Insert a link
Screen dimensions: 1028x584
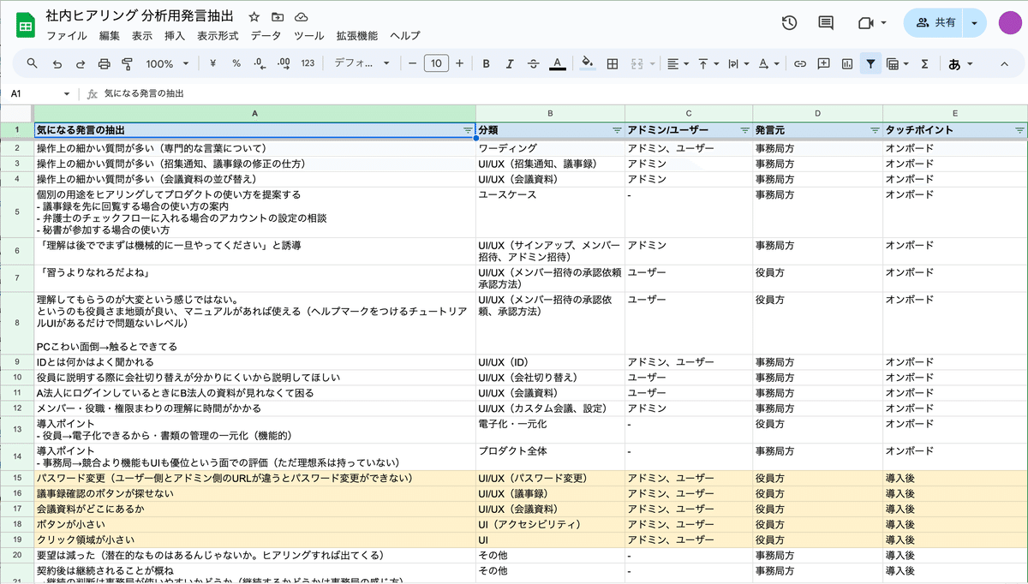tap(800, 63)
